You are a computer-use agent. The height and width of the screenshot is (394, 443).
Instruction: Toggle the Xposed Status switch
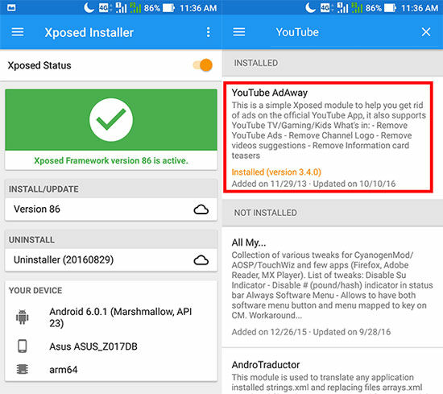(x=203, y=65)
